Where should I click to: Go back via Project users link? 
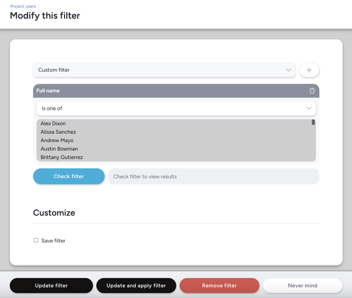click(23, 6)
